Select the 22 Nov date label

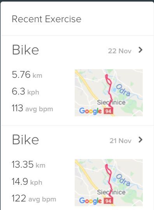120,51
